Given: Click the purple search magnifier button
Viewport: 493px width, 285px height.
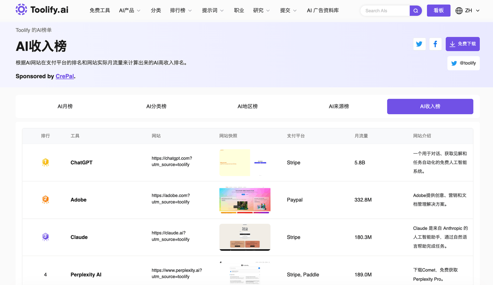Looking at the screenshot, I should (x=416, y=11).
